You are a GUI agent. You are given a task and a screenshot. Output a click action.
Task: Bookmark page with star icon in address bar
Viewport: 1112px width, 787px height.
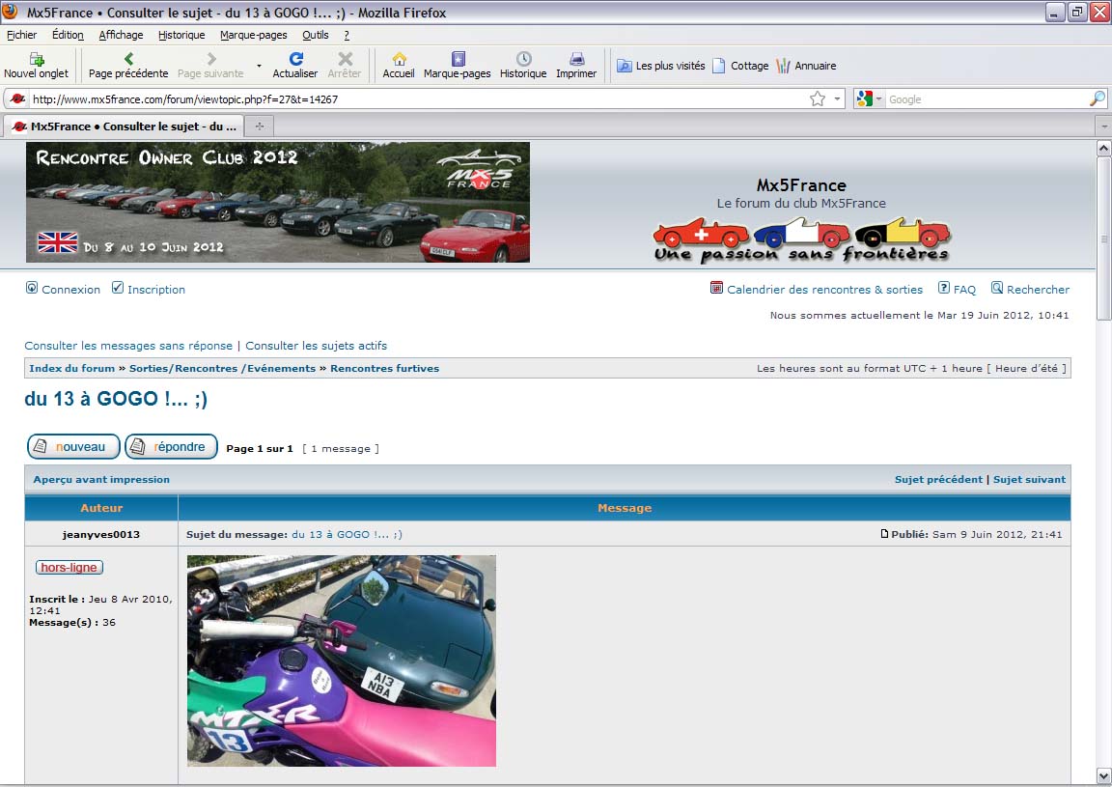click(x=818, y=98)
